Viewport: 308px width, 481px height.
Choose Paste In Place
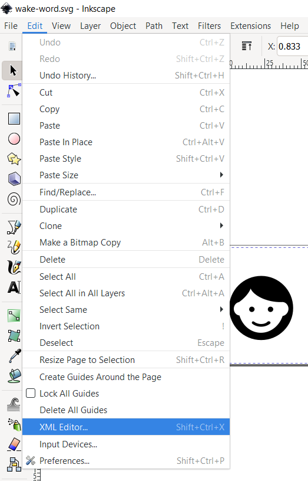point(126,142)
